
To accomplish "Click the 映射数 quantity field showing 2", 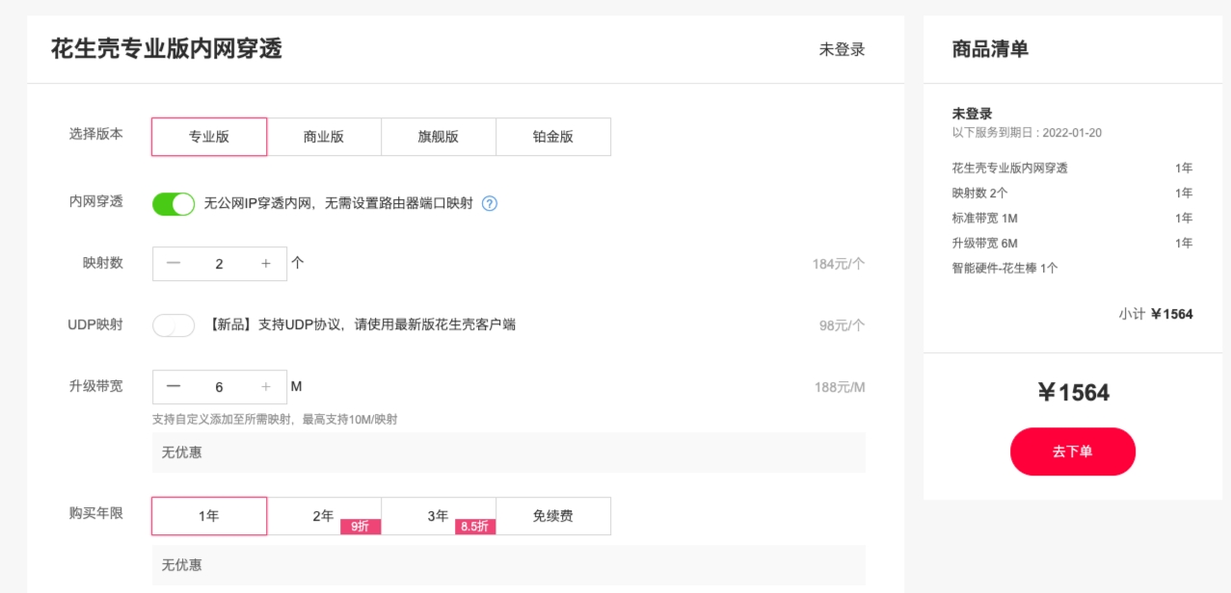I will point(220,264).
